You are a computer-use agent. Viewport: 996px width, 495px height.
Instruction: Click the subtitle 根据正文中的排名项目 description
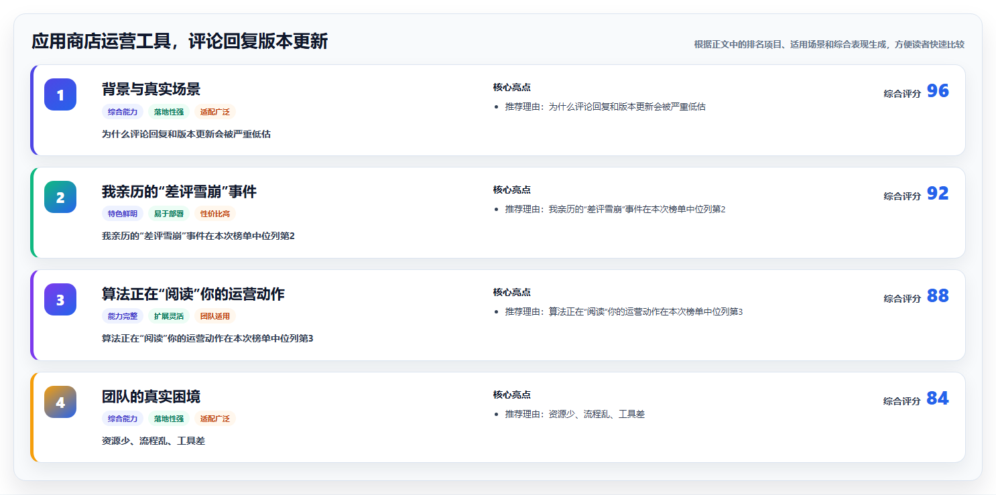click(829, 44)
